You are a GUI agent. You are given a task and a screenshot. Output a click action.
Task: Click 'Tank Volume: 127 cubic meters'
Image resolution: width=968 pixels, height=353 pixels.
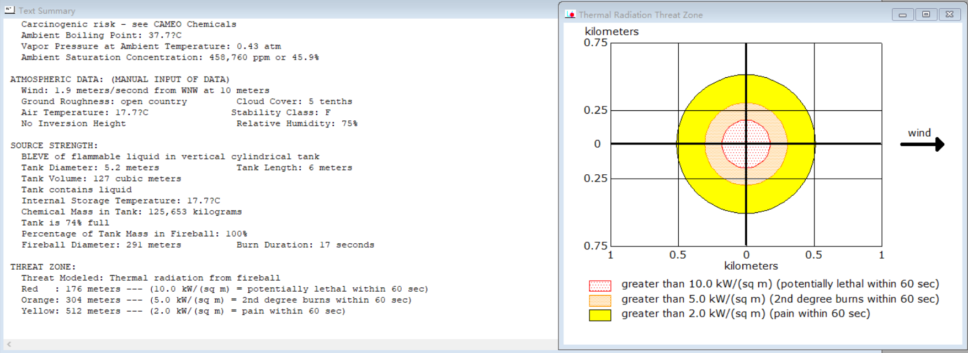(x=101, y=179)
